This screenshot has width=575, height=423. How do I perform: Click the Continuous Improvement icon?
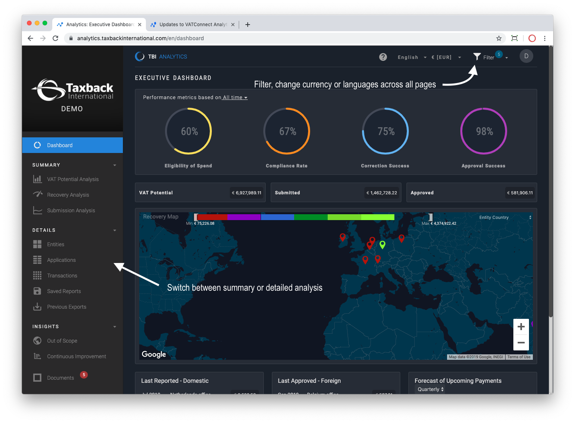coord(37,356)
